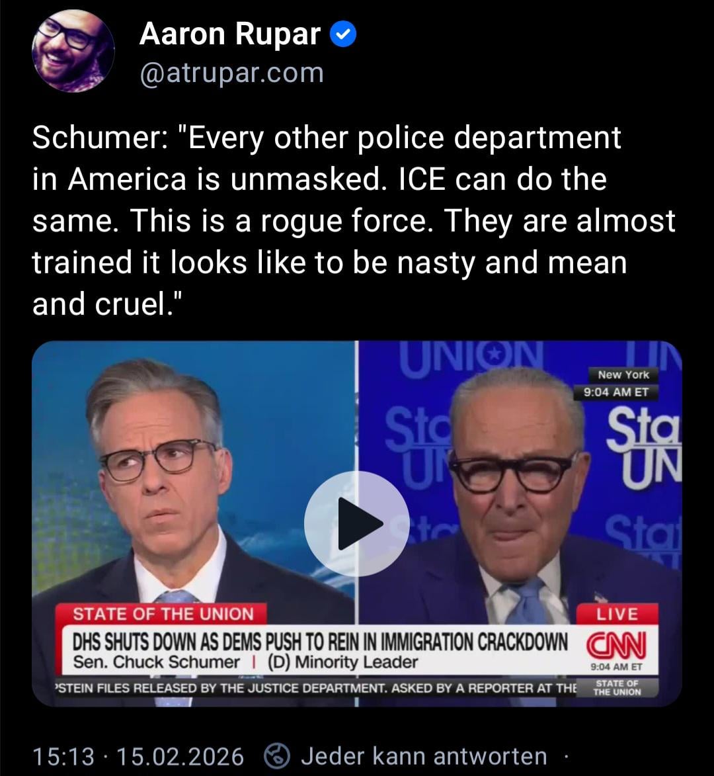
Task: Open Aaron Rupar's profile avatar
Action: pos(73,51)
